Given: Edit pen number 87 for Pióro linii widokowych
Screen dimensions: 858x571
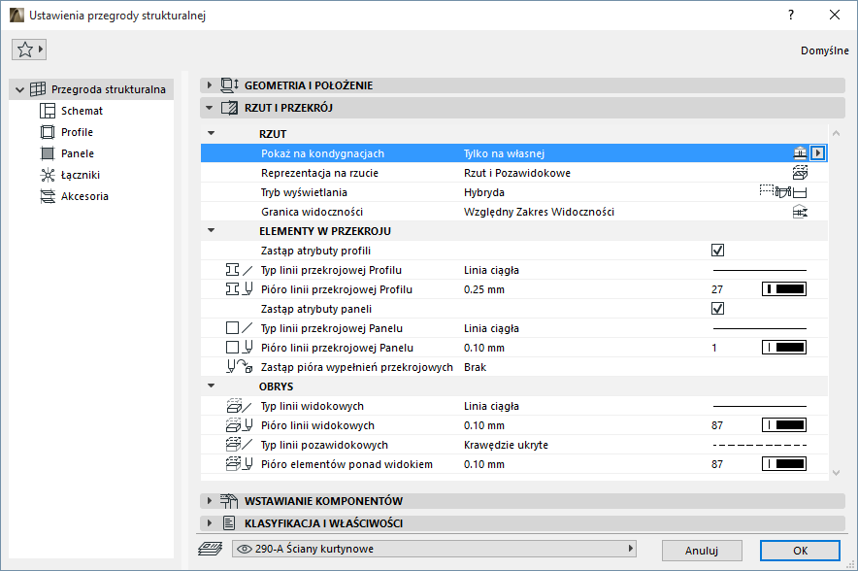Looking at the screenshot, I should [x=717, y=425].
